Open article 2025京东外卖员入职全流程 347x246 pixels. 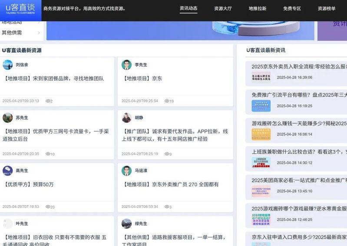click(x=299, y=66)
